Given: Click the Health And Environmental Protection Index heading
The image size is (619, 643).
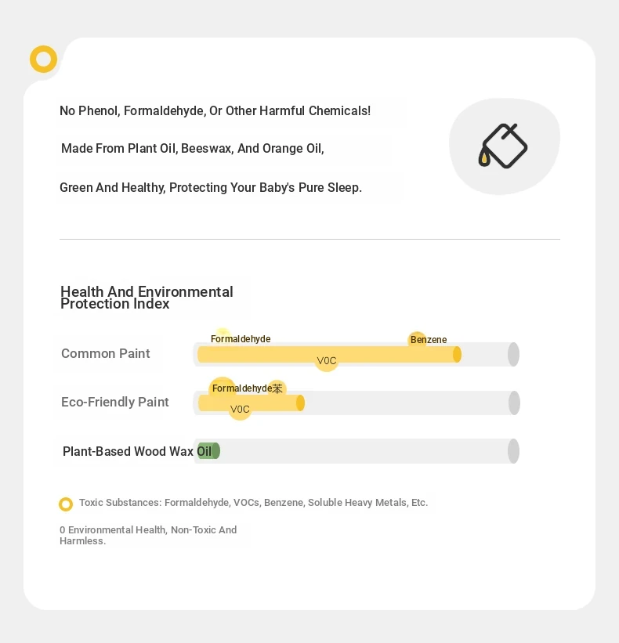Looking at the screenshot, I should (147, 298).
